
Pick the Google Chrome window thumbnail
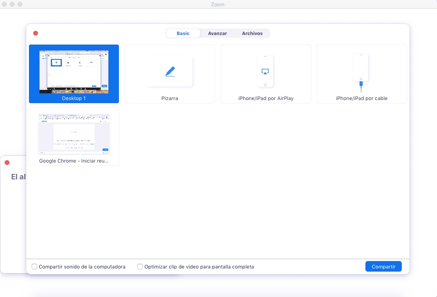point(74,134)
